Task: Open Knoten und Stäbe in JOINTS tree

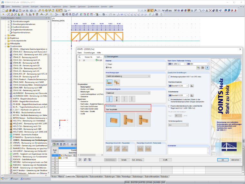Action: pos(87,89)
